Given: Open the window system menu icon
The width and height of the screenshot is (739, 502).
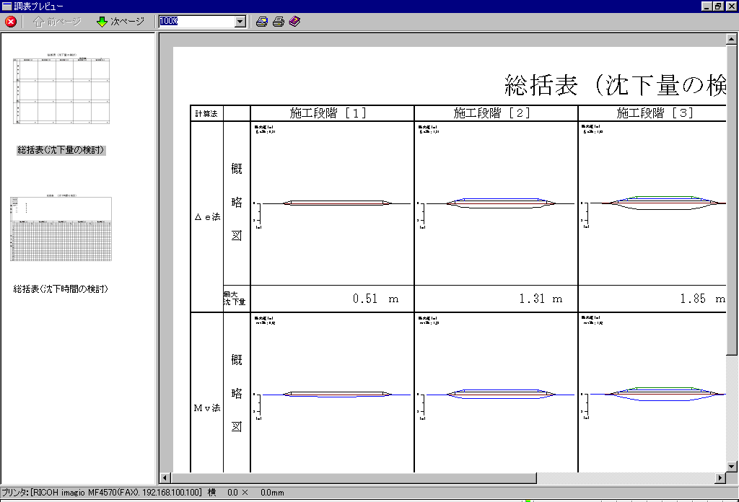Looking at the screenshot, I should pyautogui.click(x=6, y=6).
